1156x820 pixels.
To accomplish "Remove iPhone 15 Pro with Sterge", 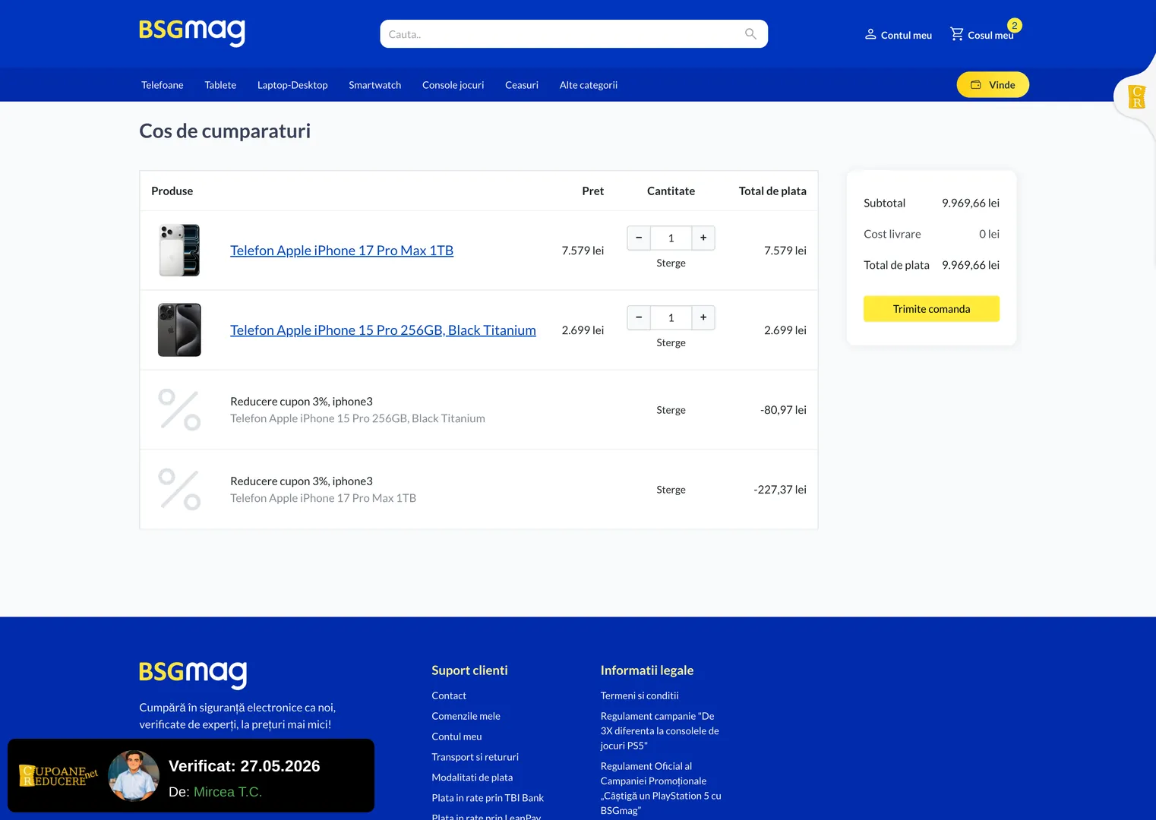I will click(671, 342).
